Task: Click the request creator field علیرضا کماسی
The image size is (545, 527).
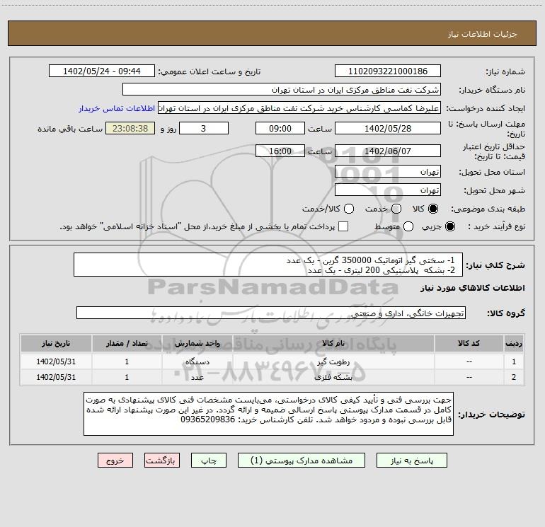Action: tap(299, 108)
